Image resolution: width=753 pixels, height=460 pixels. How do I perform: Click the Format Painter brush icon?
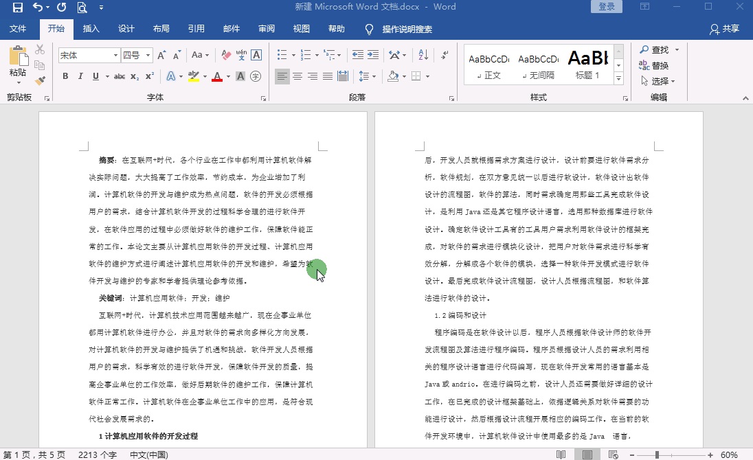[40, 80]
